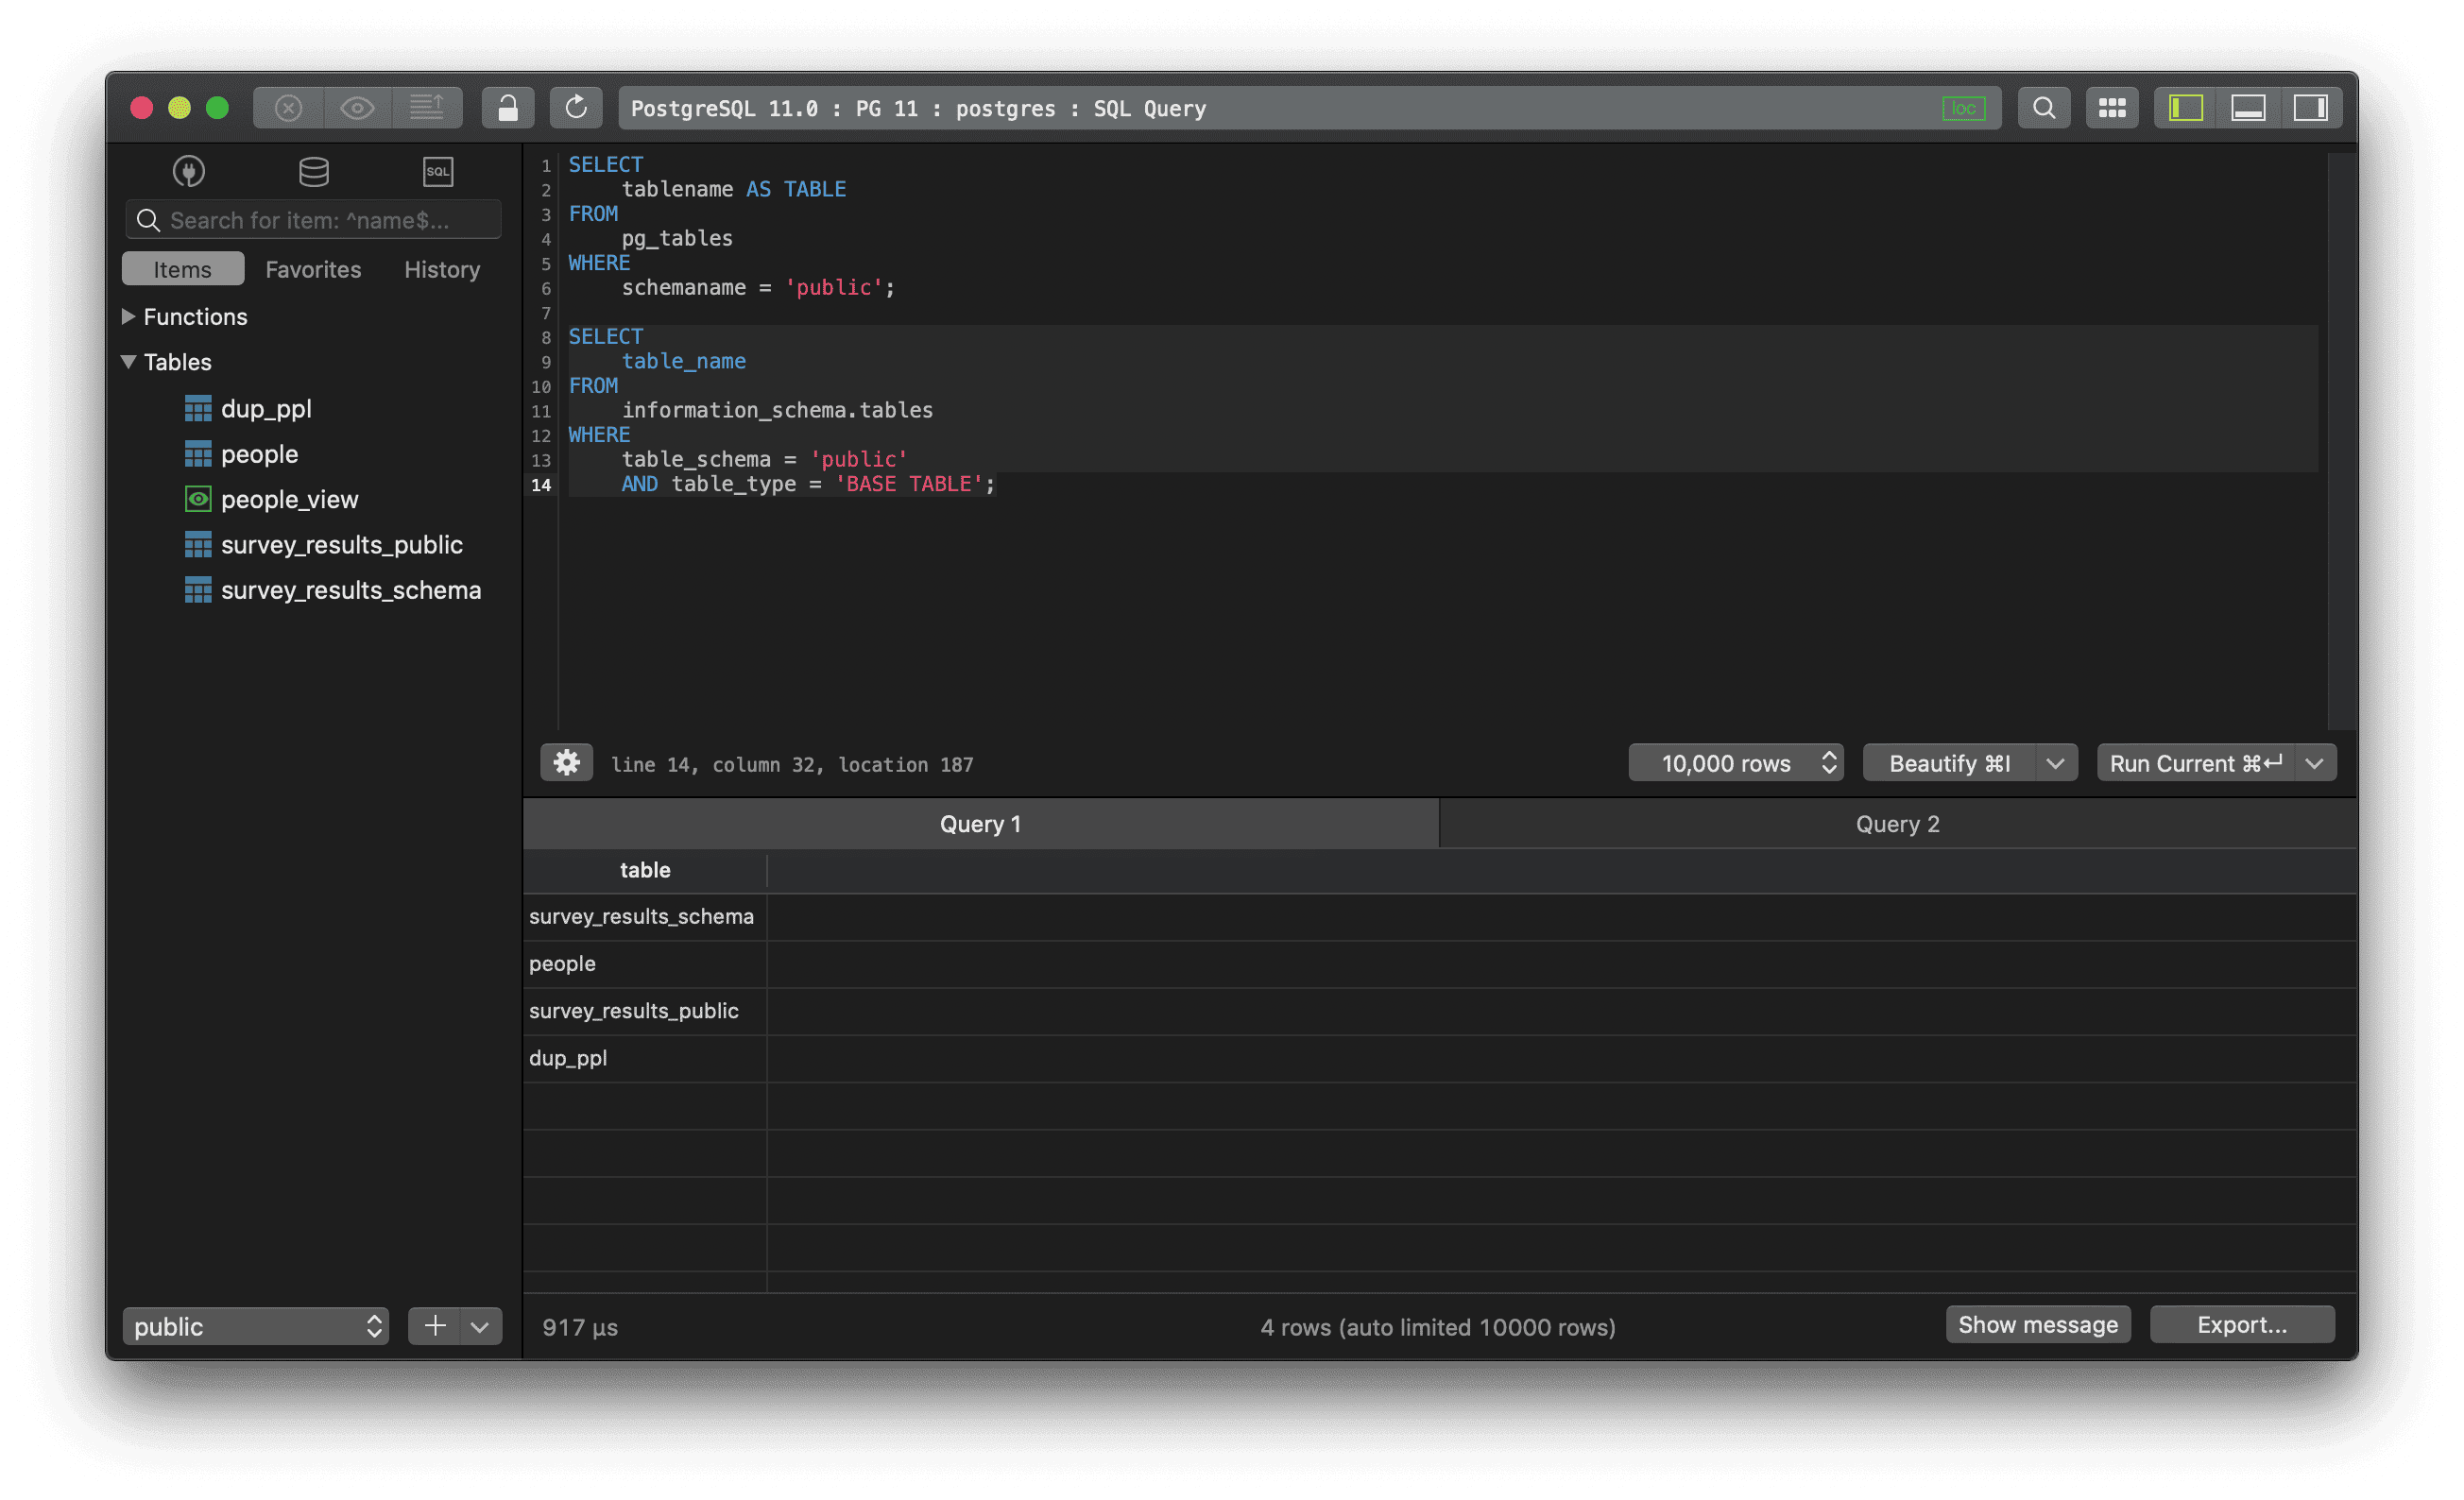Click the plus add item button
The image size is (2464, 1500).
tap(435, 1326)
